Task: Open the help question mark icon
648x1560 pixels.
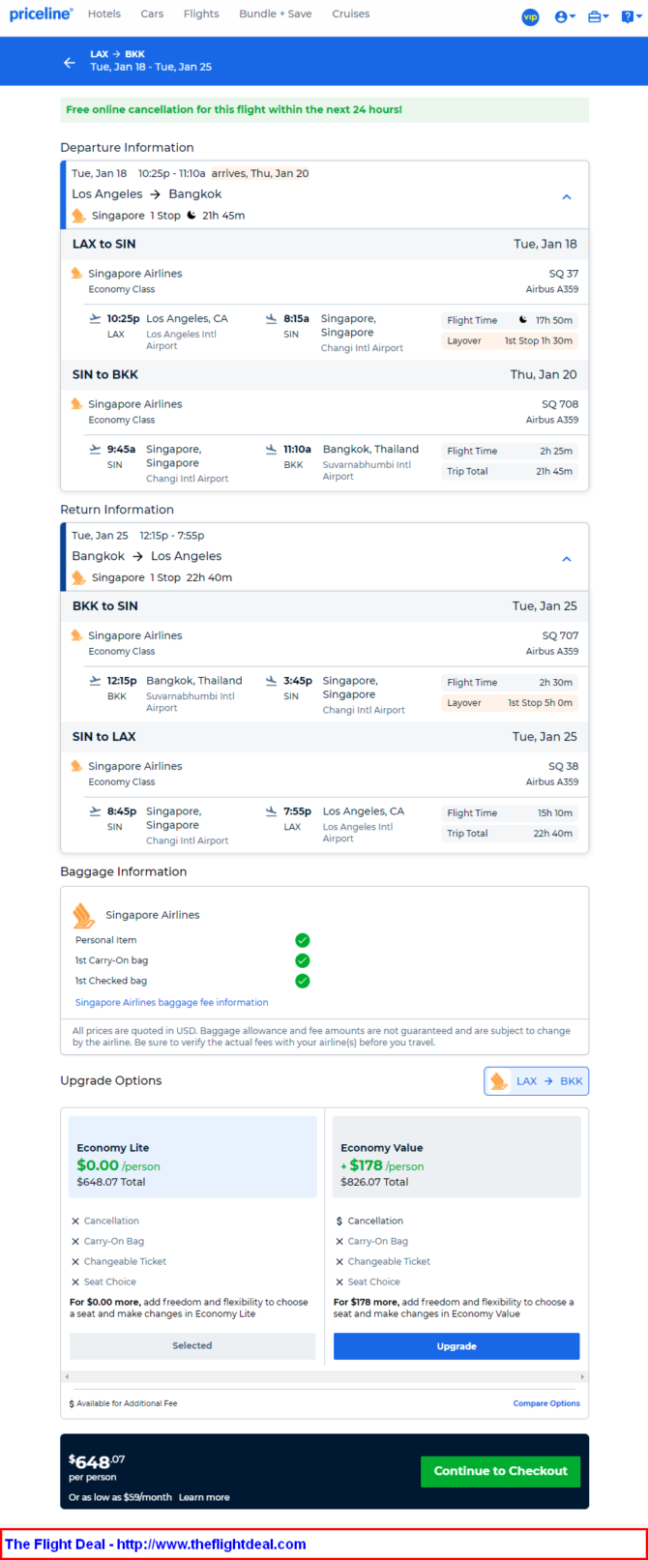Action: 630,16
